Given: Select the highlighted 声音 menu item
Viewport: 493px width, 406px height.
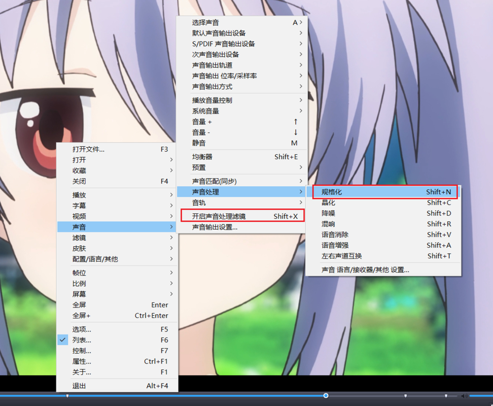Looking at the screenshot, I should point(117,227).
